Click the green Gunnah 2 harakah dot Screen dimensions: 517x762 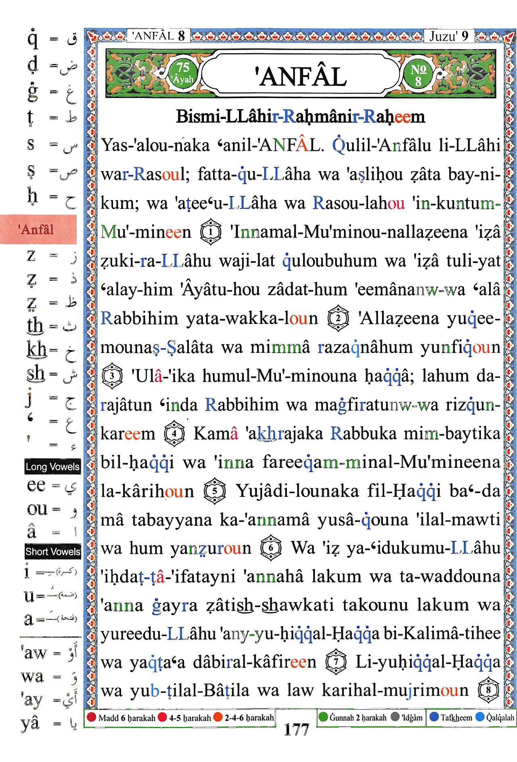pos(323,717)
